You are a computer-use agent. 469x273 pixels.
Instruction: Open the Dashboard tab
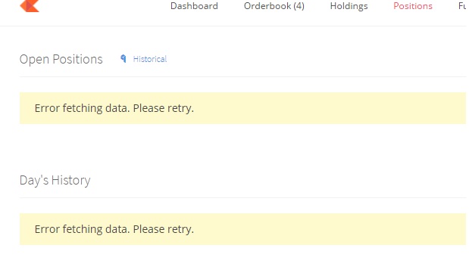(x=194, y=6)
